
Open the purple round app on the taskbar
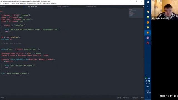[148, 38]
